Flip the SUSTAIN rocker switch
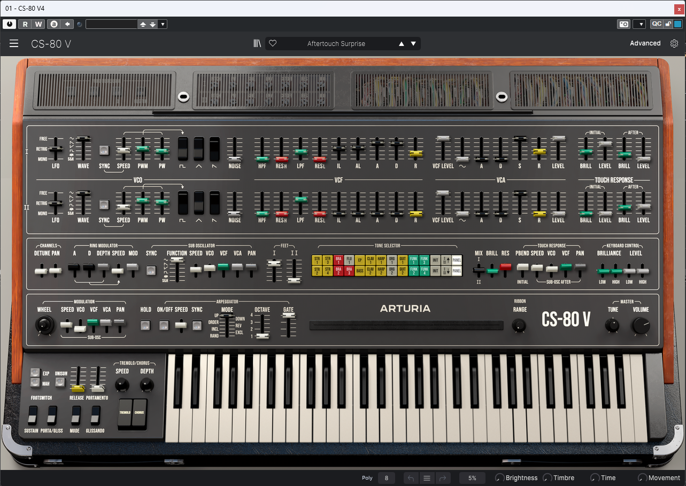Screen dimensions: 686x486 tap(32, 415)
